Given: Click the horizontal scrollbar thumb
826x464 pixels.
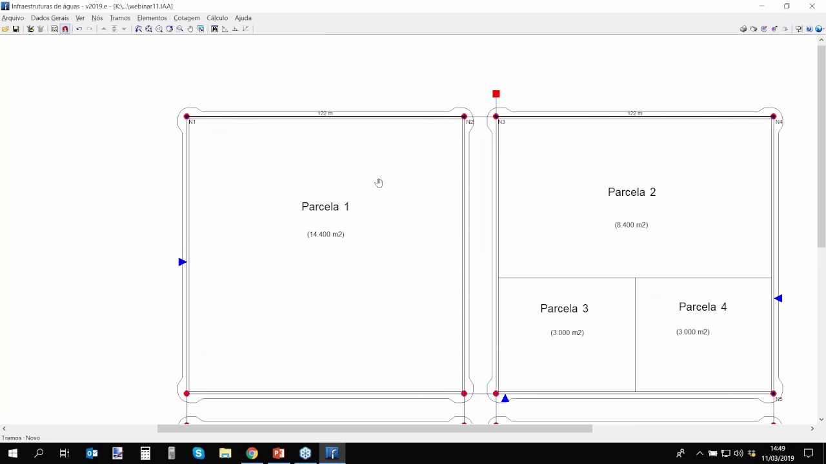Looking at the screenshot, I should (x=374, y=429).
